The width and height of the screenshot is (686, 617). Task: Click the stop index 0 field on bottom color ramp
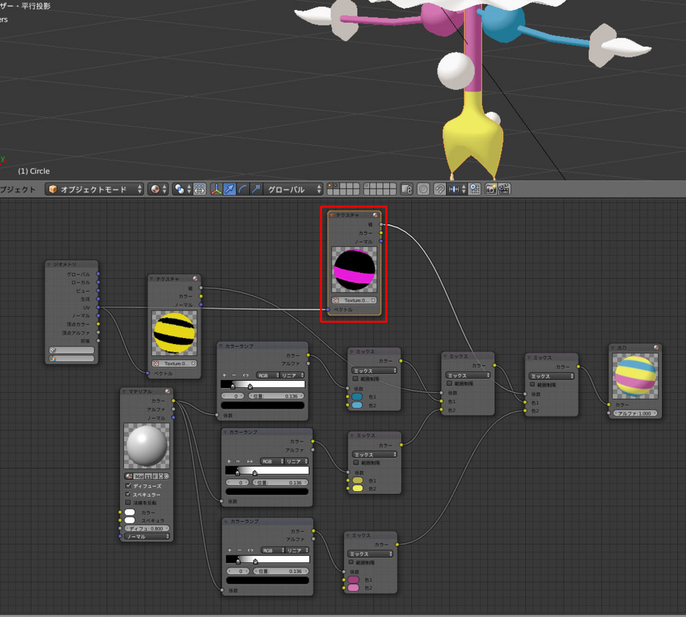coord(238,571)
